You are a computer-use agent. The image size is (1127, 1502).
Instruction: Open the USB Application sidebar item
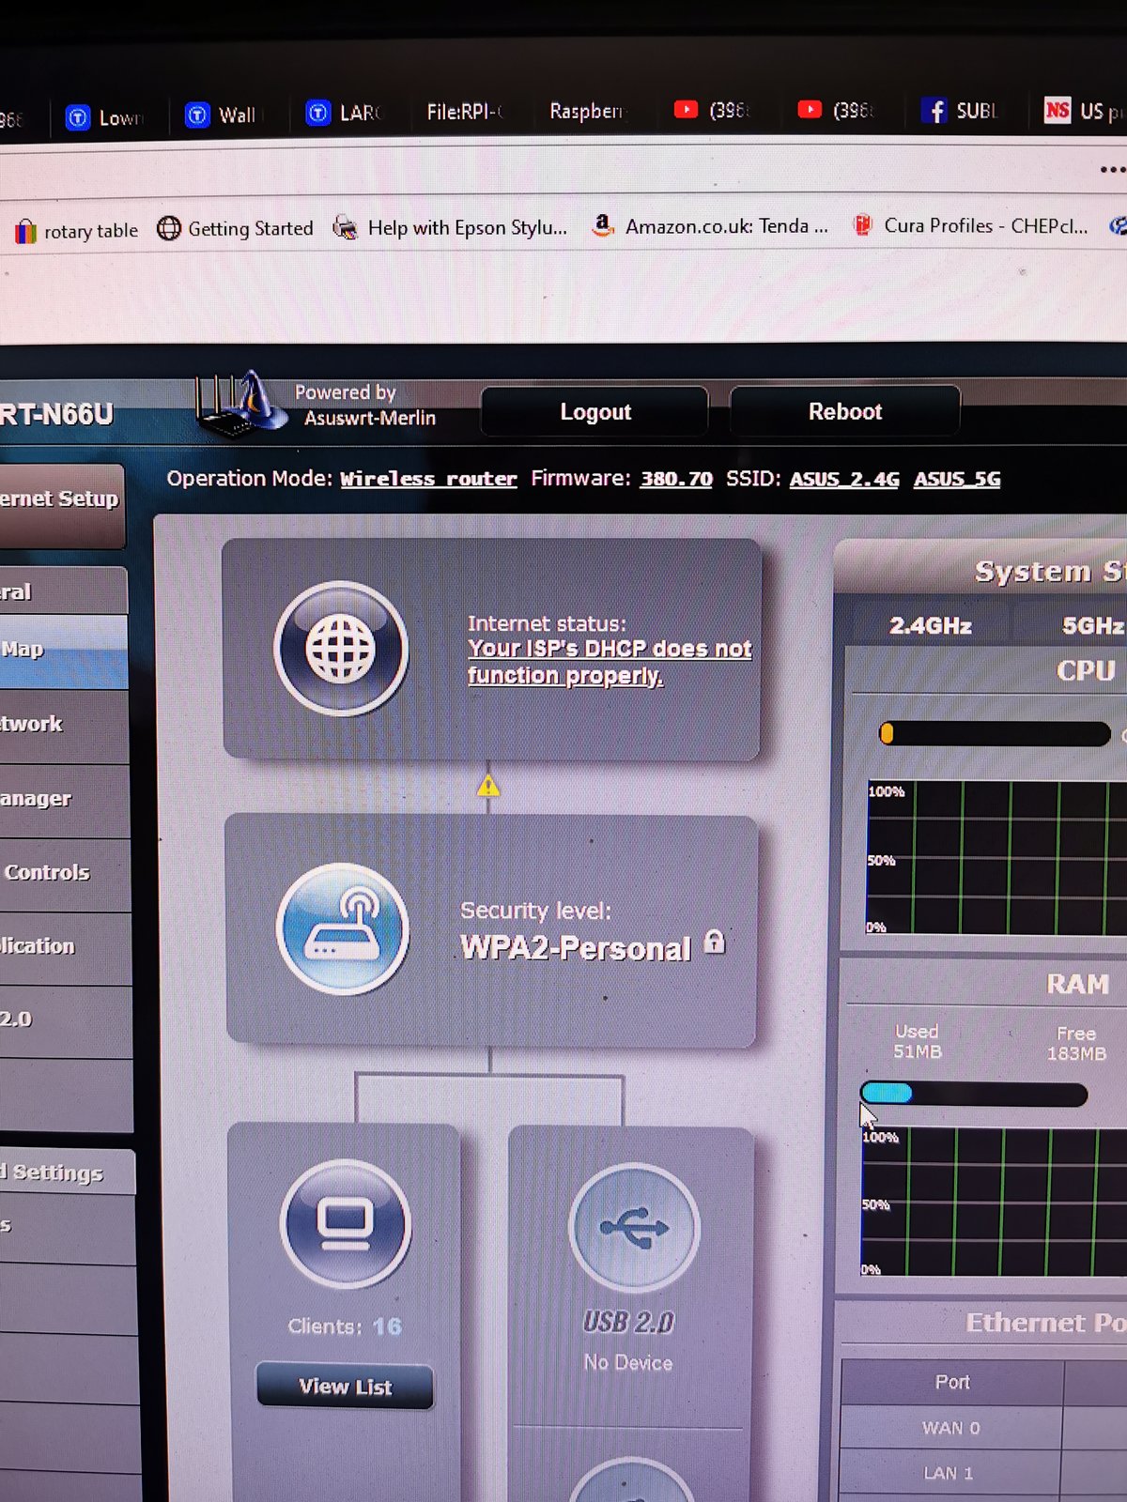[x=65, y=947]
